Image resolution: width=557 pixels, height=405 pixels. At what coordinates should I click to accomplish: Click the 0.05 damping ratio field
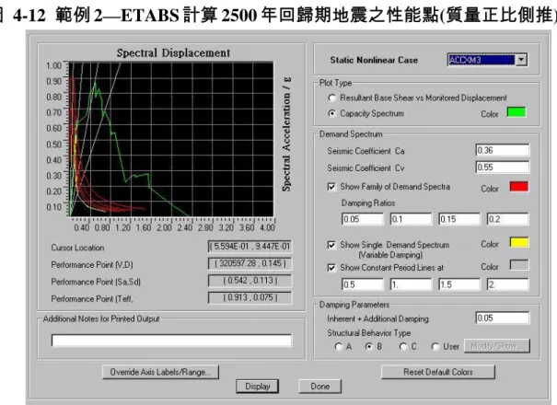(363, 219)
